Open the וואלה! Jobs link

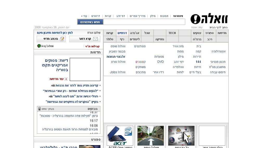coord(117,72)
